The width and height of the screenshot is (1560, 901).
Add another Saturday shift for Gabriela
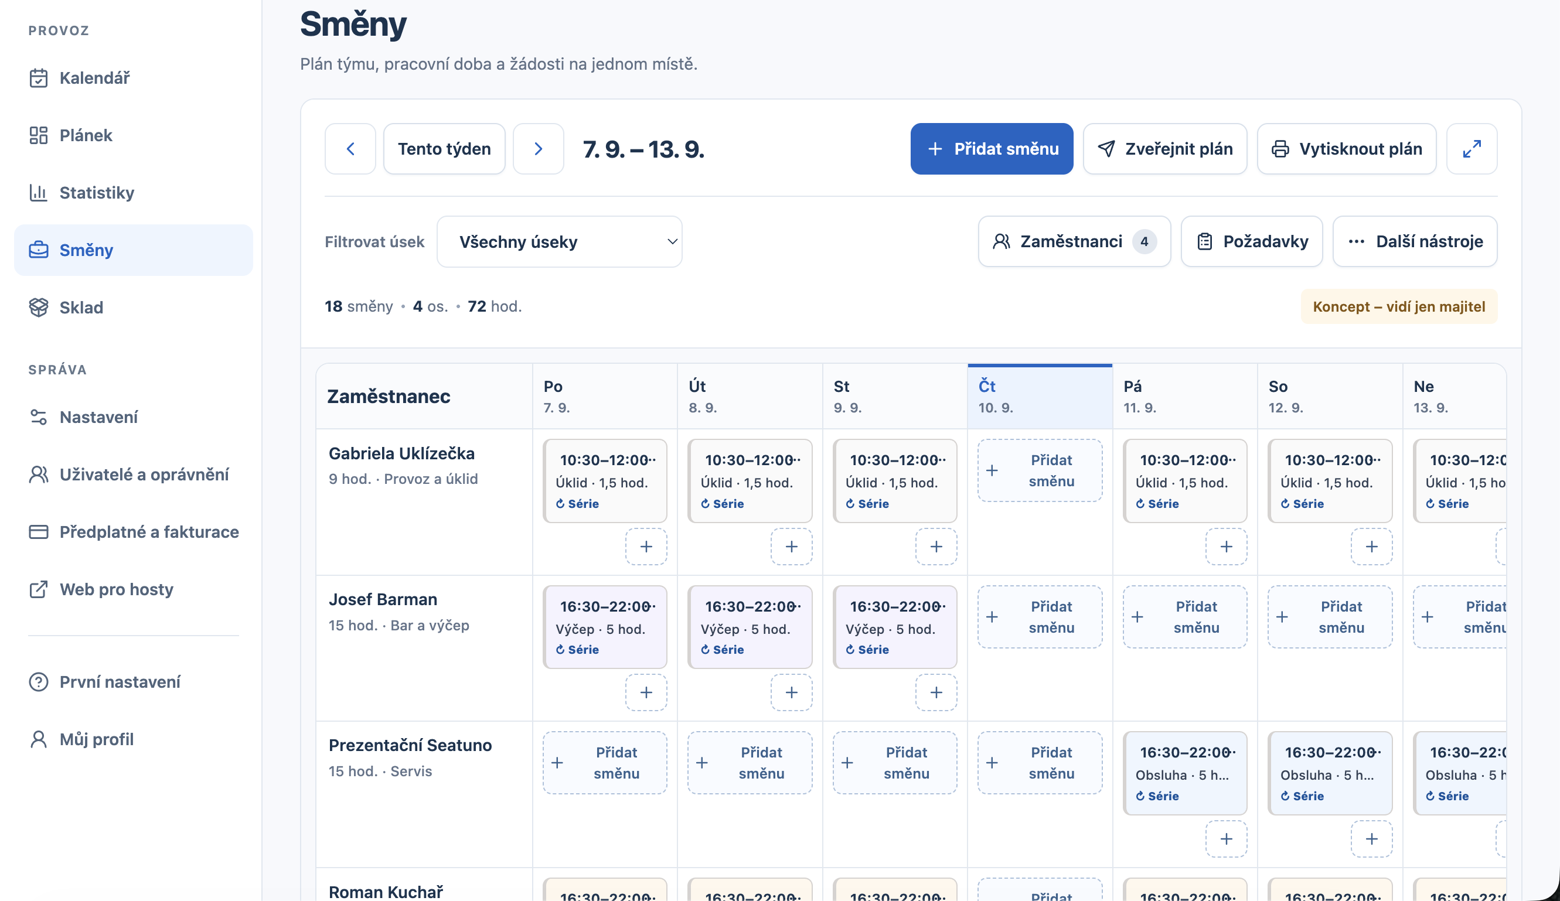[x=1371, y=547]
